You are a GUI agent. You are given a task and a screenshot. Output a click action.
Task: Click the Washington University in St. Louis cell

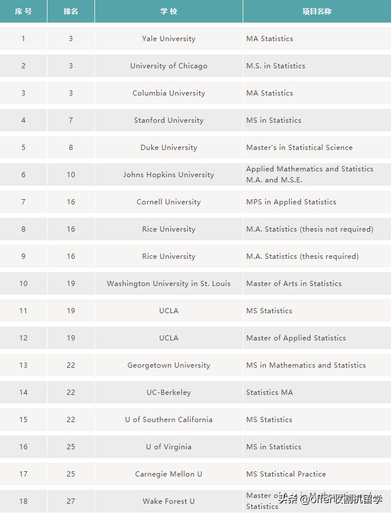click(x=169, y=284)
